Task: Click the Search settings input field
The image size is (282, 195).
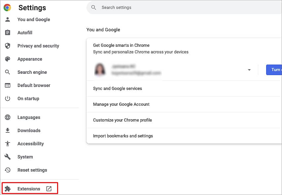Action: pyautogui.click(x=184, y=8)
